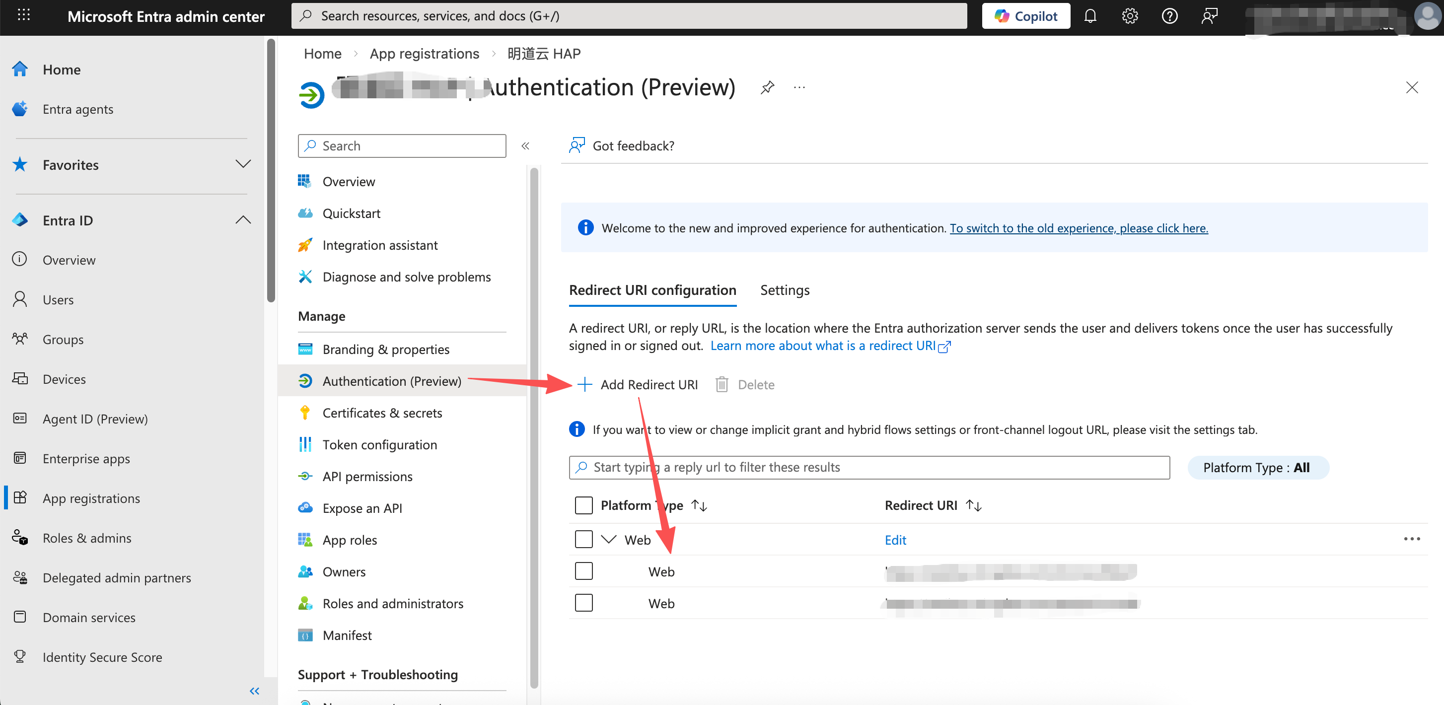This screenshot has width=1444, height=705.
Task: Collapse the Entra ID section chevron
Action: point(243,219)
